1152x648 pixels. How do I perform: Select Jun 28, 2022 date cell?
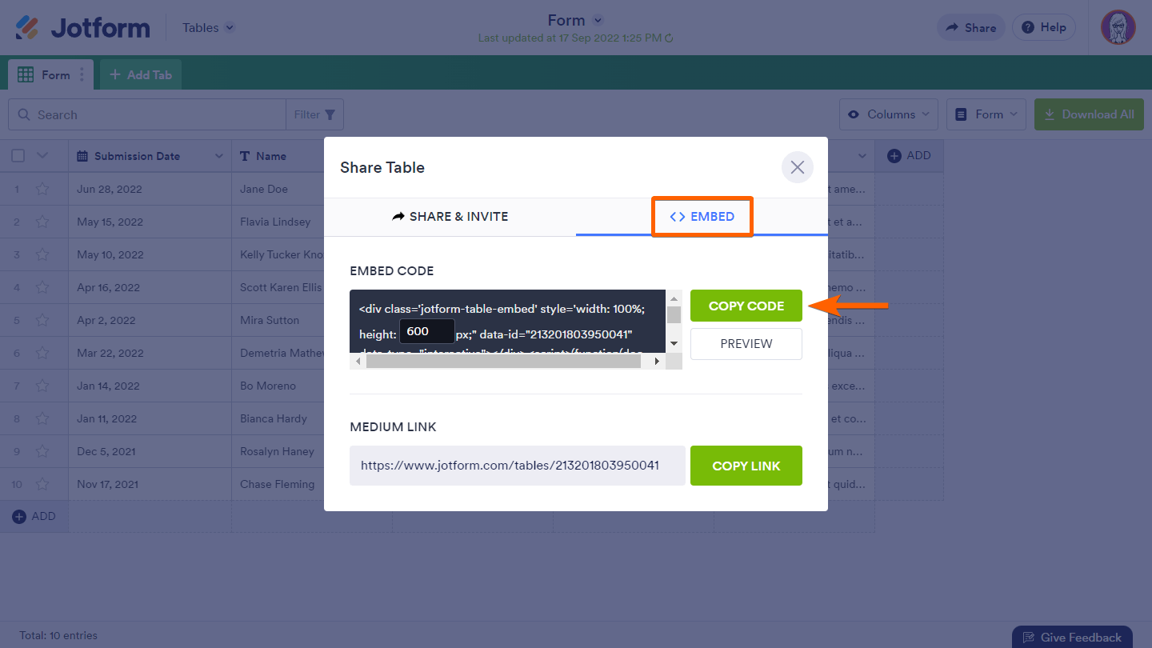pos(150,189)
